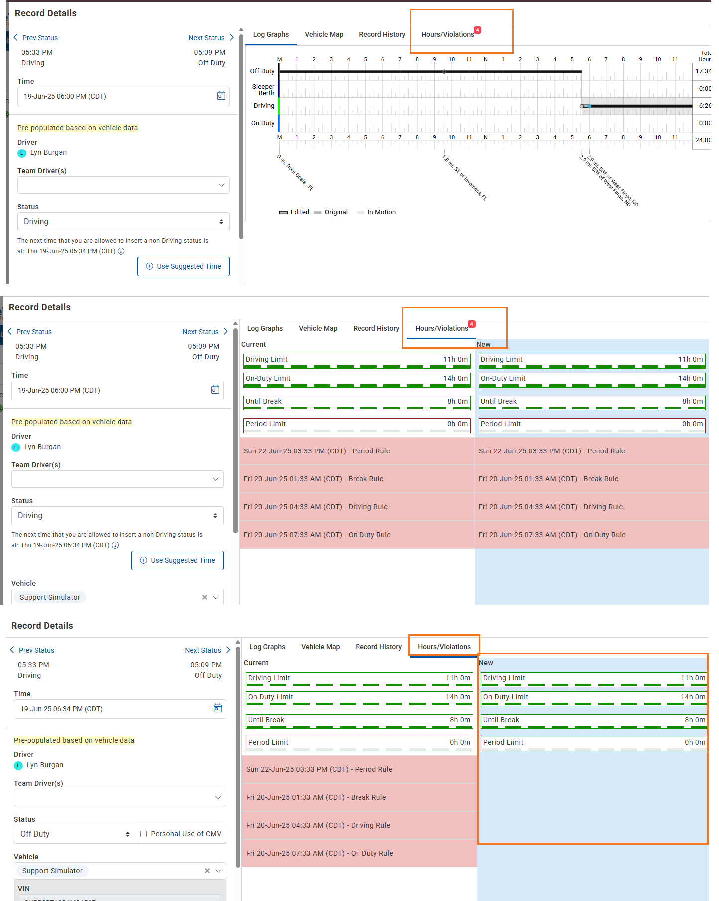The width and height of the screenshot is (719, 901).
Task: Expand the Vehicle dropdown arrow in the middle panel
Action: pos(216,597)
